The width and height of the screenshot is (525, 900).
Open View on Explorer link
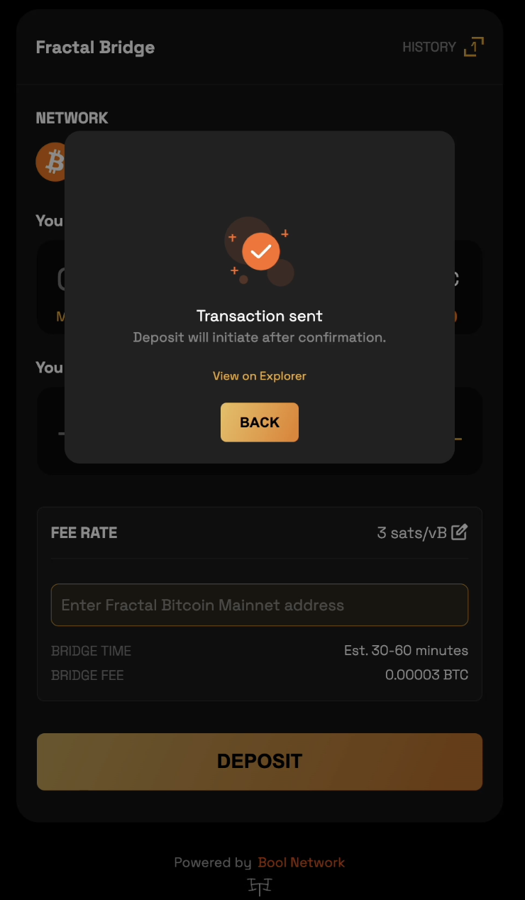point(260,375)
